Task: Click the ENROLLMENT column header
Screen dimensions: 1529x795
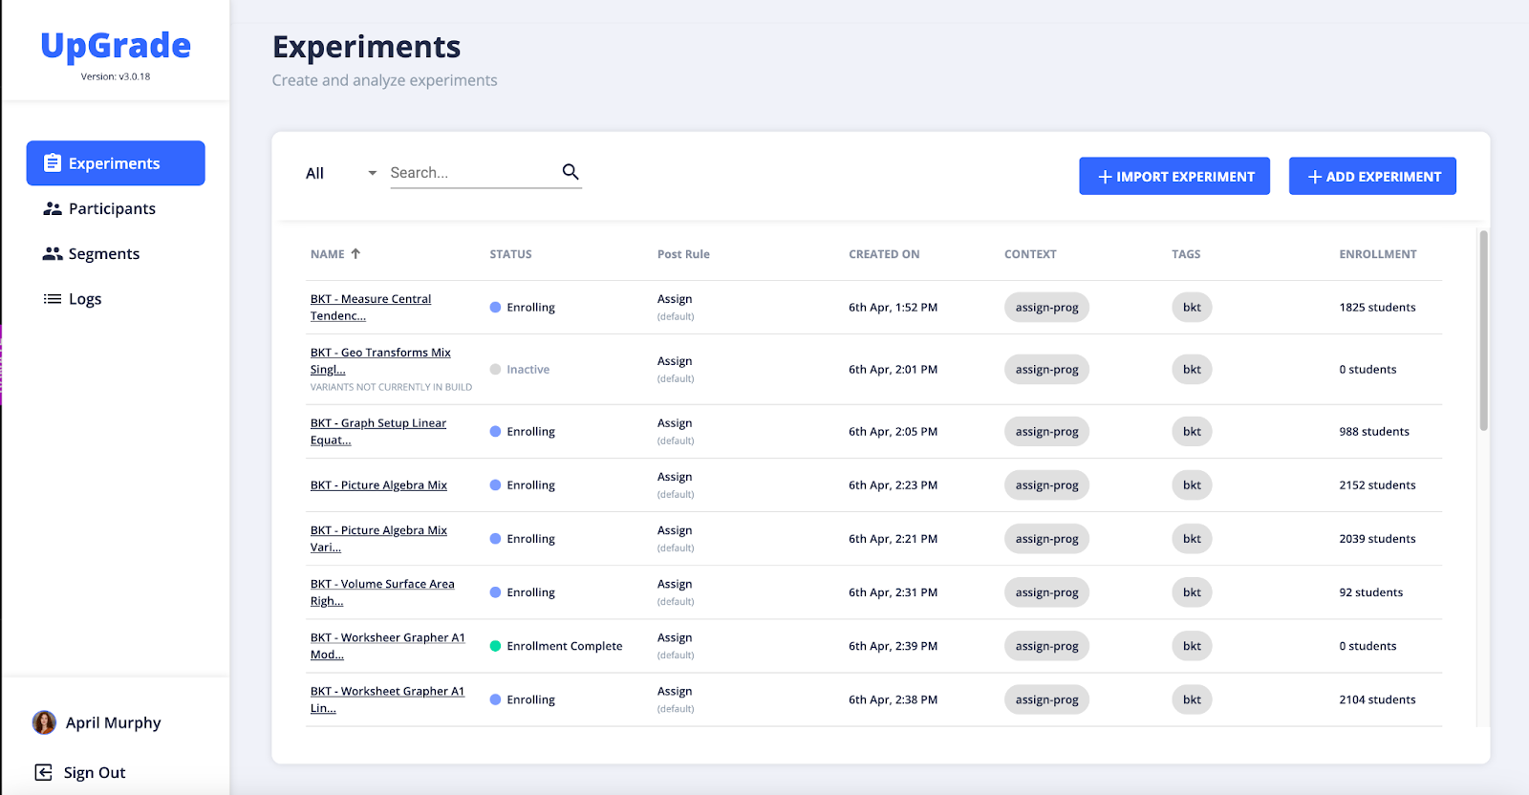Action: pos(1378,254)
